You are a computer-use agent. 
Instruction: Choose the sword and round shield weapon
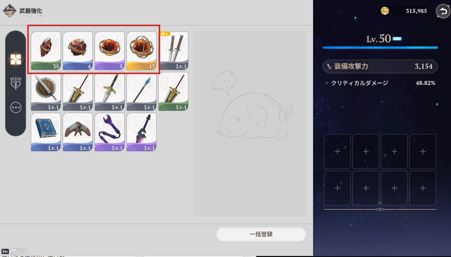46,92
